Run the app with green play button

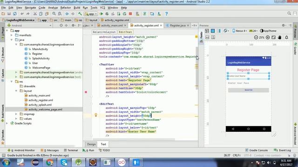pyautogui.click(x=102, y=14)
